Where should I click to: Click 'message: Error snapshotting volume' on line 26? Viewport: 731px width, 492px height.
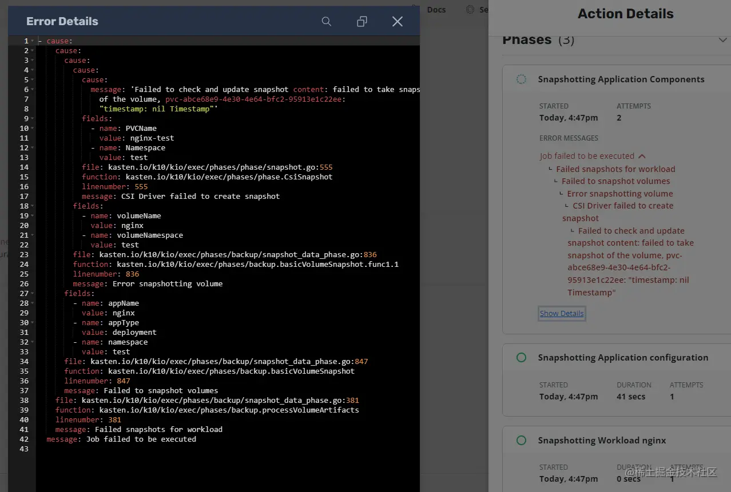[148, 284]
